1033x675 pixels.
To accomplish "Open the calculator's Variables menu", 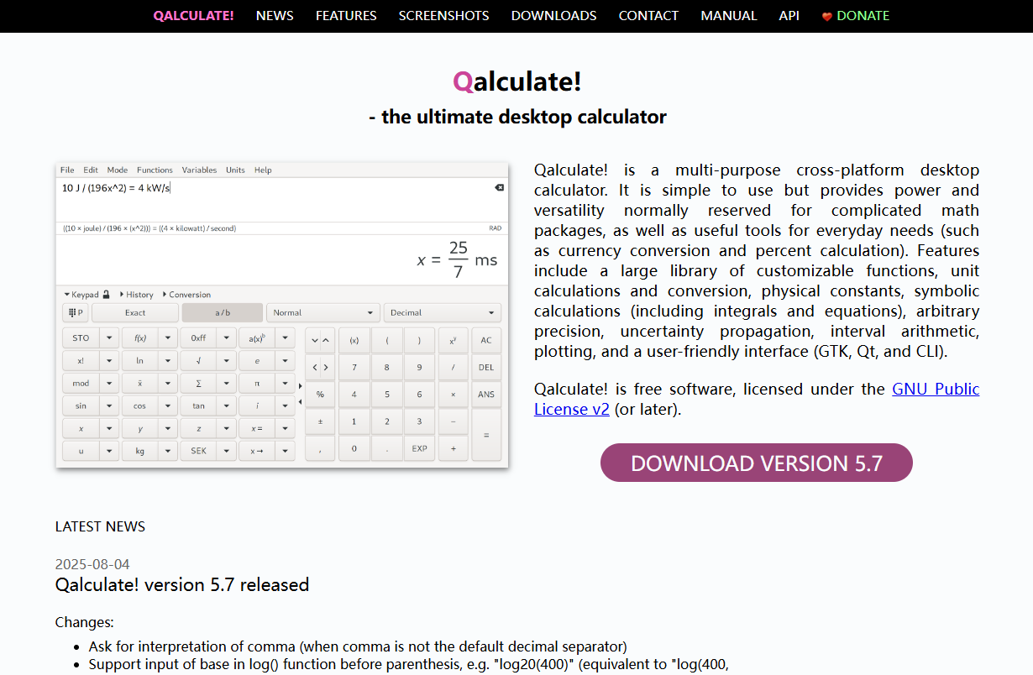I will pyautogui.click(x=199, y=170).
